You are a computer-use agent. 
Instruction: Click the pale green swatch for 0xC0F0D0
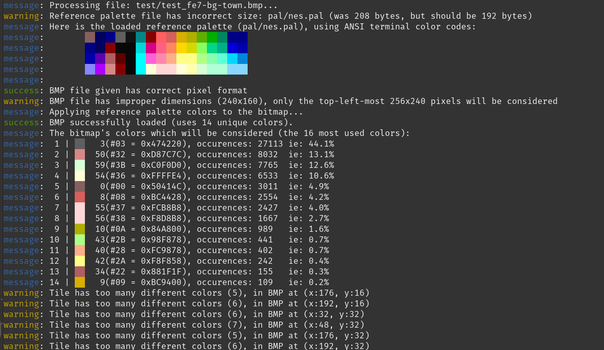(80, 165)
